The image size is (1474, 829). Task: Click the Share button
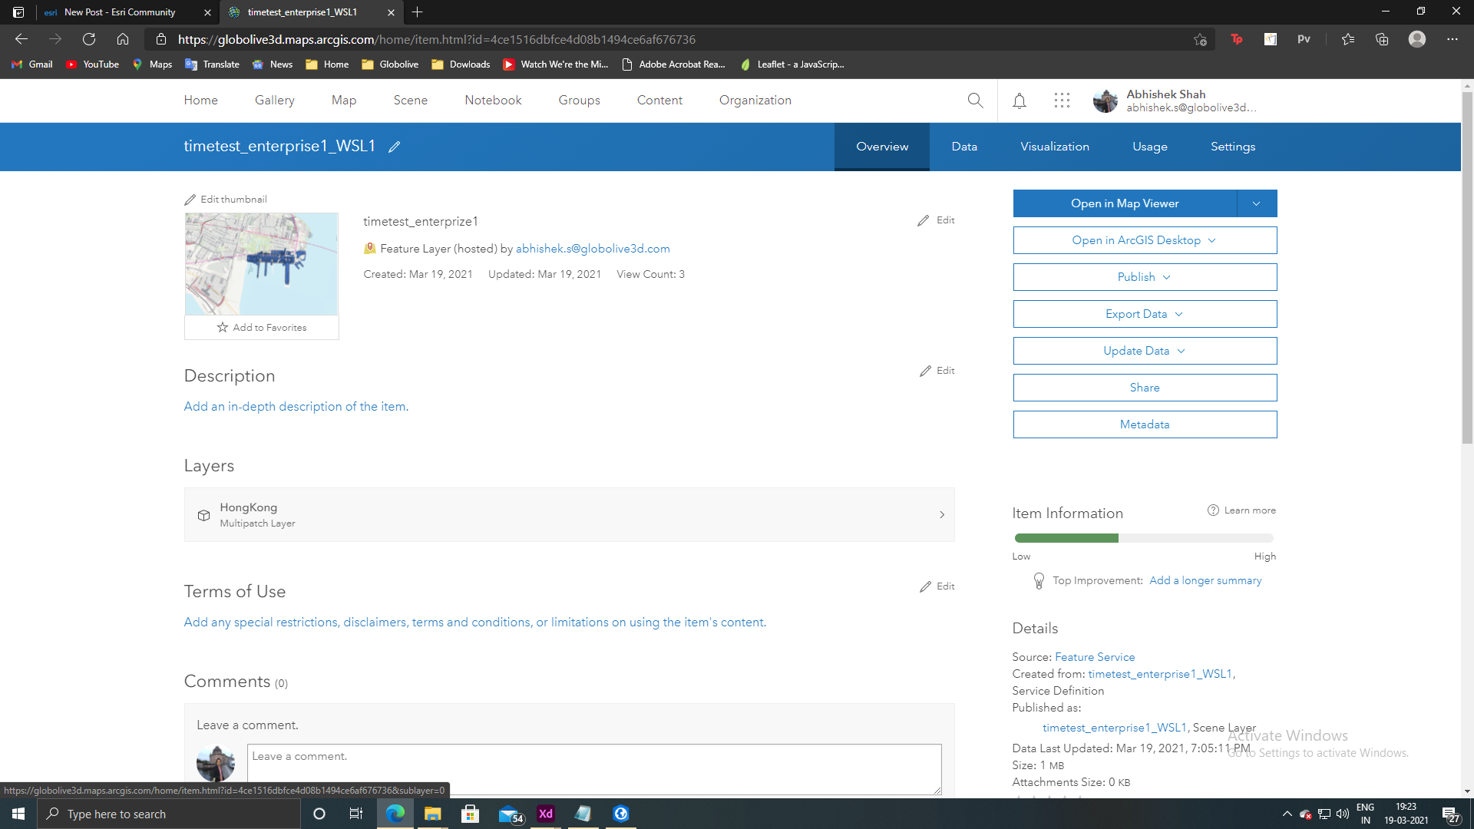1144,388
